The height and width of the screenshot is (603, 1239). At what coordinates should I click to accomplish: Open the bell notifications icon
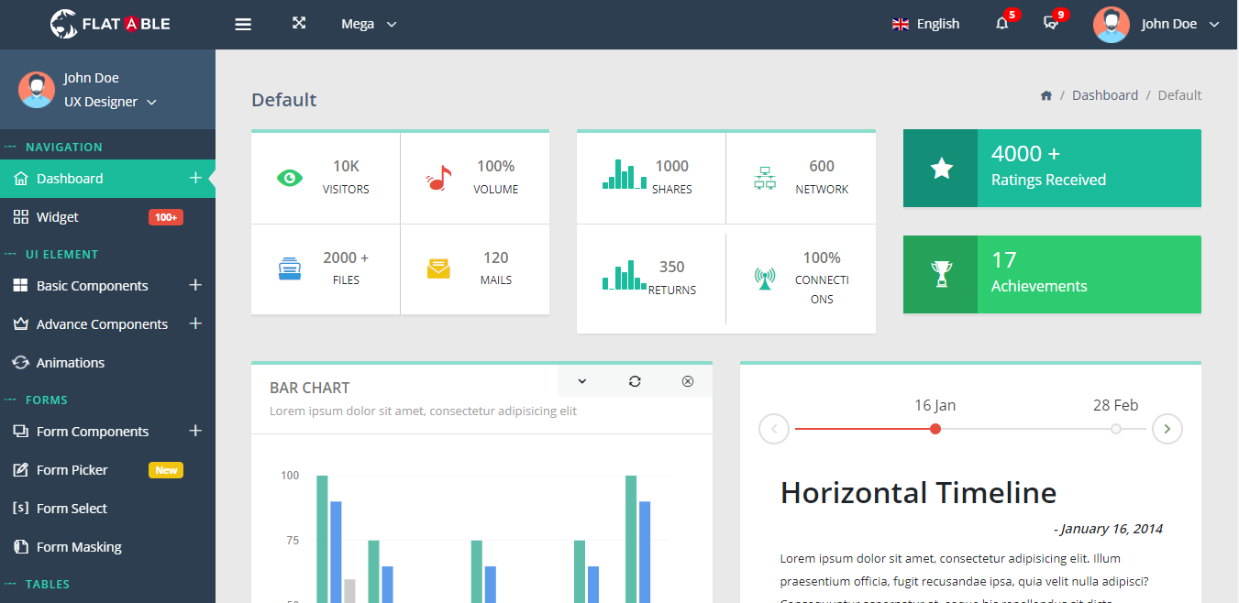[x=1001, y=24]
